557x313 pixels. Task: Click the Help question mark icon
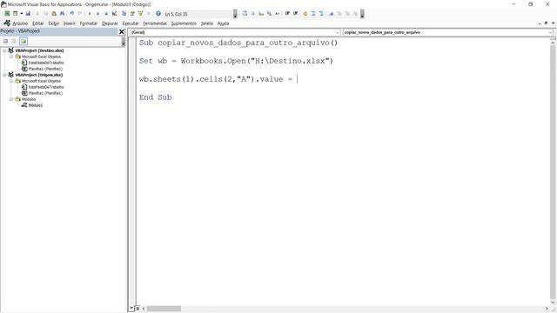pos(158,14)
